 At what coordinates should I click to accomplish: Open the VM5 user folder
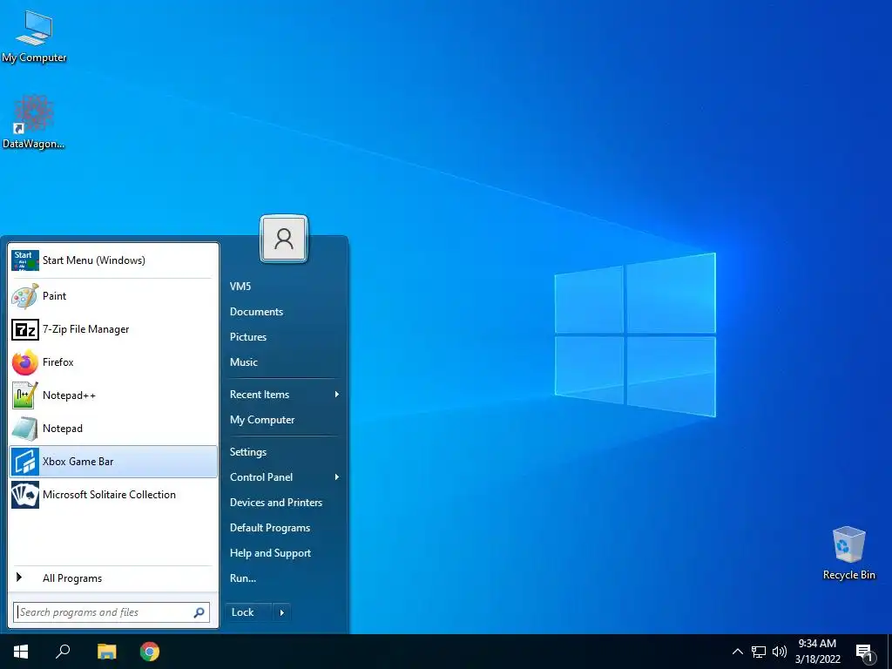pyautogui.click(x=240, y=286)
